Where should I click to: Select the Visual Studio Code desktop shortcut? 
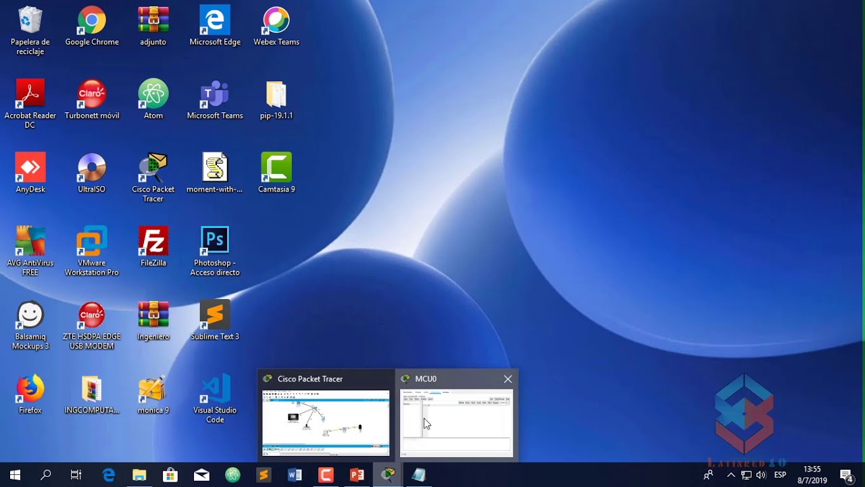(215, 400)
